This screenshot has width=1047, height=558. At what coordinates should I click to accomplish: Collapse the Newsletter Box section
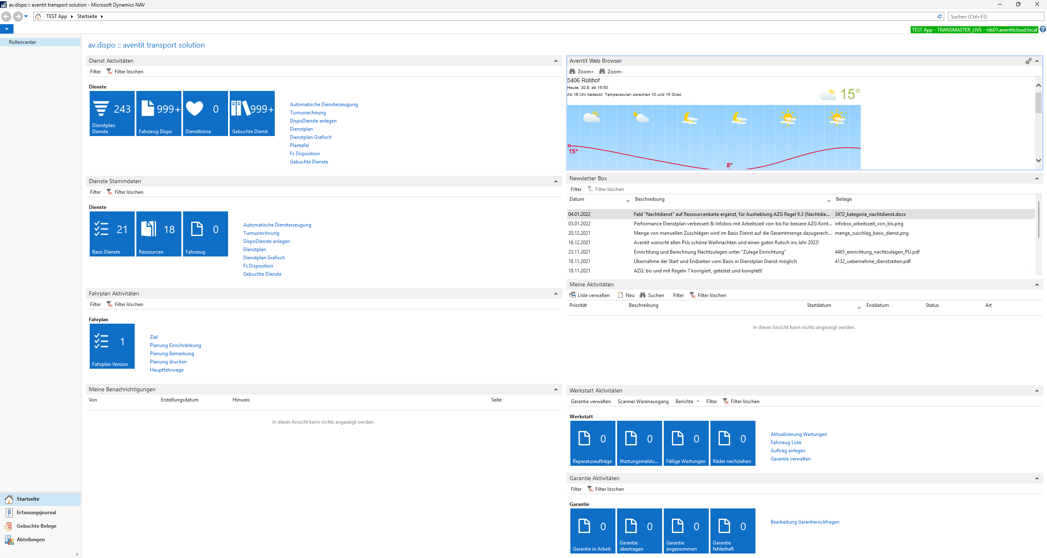coord(1037,179)
